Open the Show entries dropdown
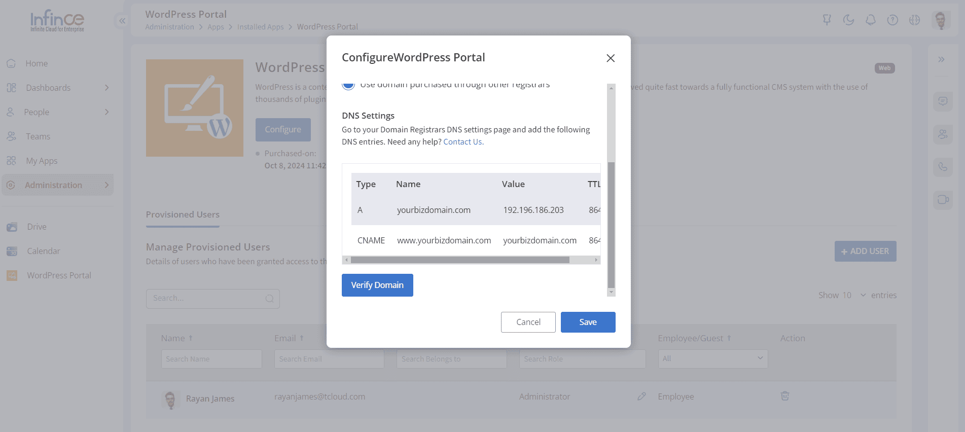Viewport: 965px width, 432px height. click(x=853, y=295)
